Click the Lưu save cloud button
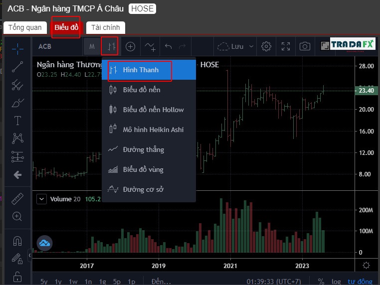The height and width of the screenshot is (285, 380). (x=230, y=46)
